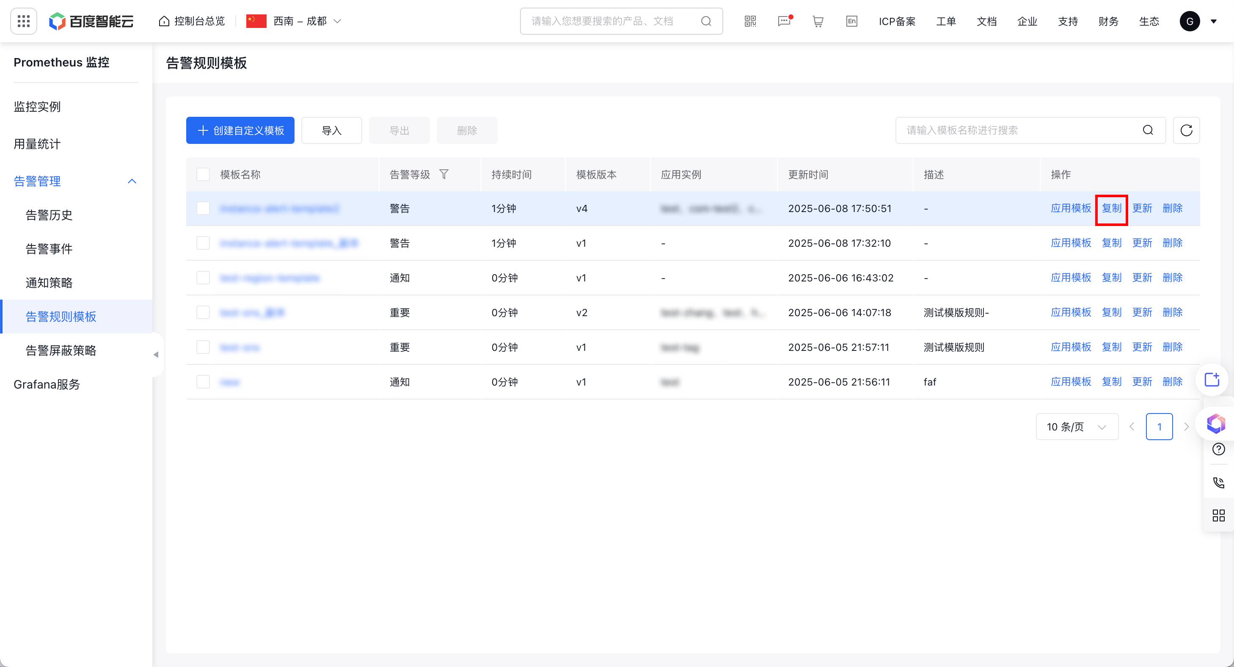Toggle the select-all header checkbox

coord(203,174)
